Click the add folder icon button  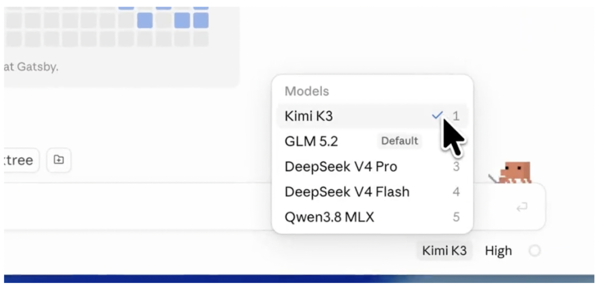58,160
